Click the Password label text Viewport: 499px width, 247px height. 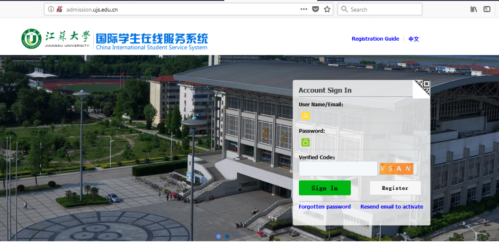pyautogui.click(x=312, y=131)
